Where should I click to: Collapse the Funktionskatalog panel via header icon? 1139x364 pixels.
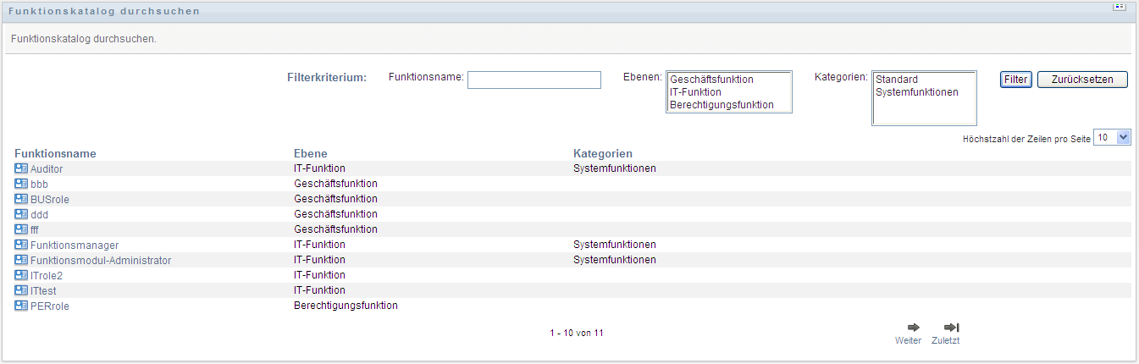point(1118,7)
